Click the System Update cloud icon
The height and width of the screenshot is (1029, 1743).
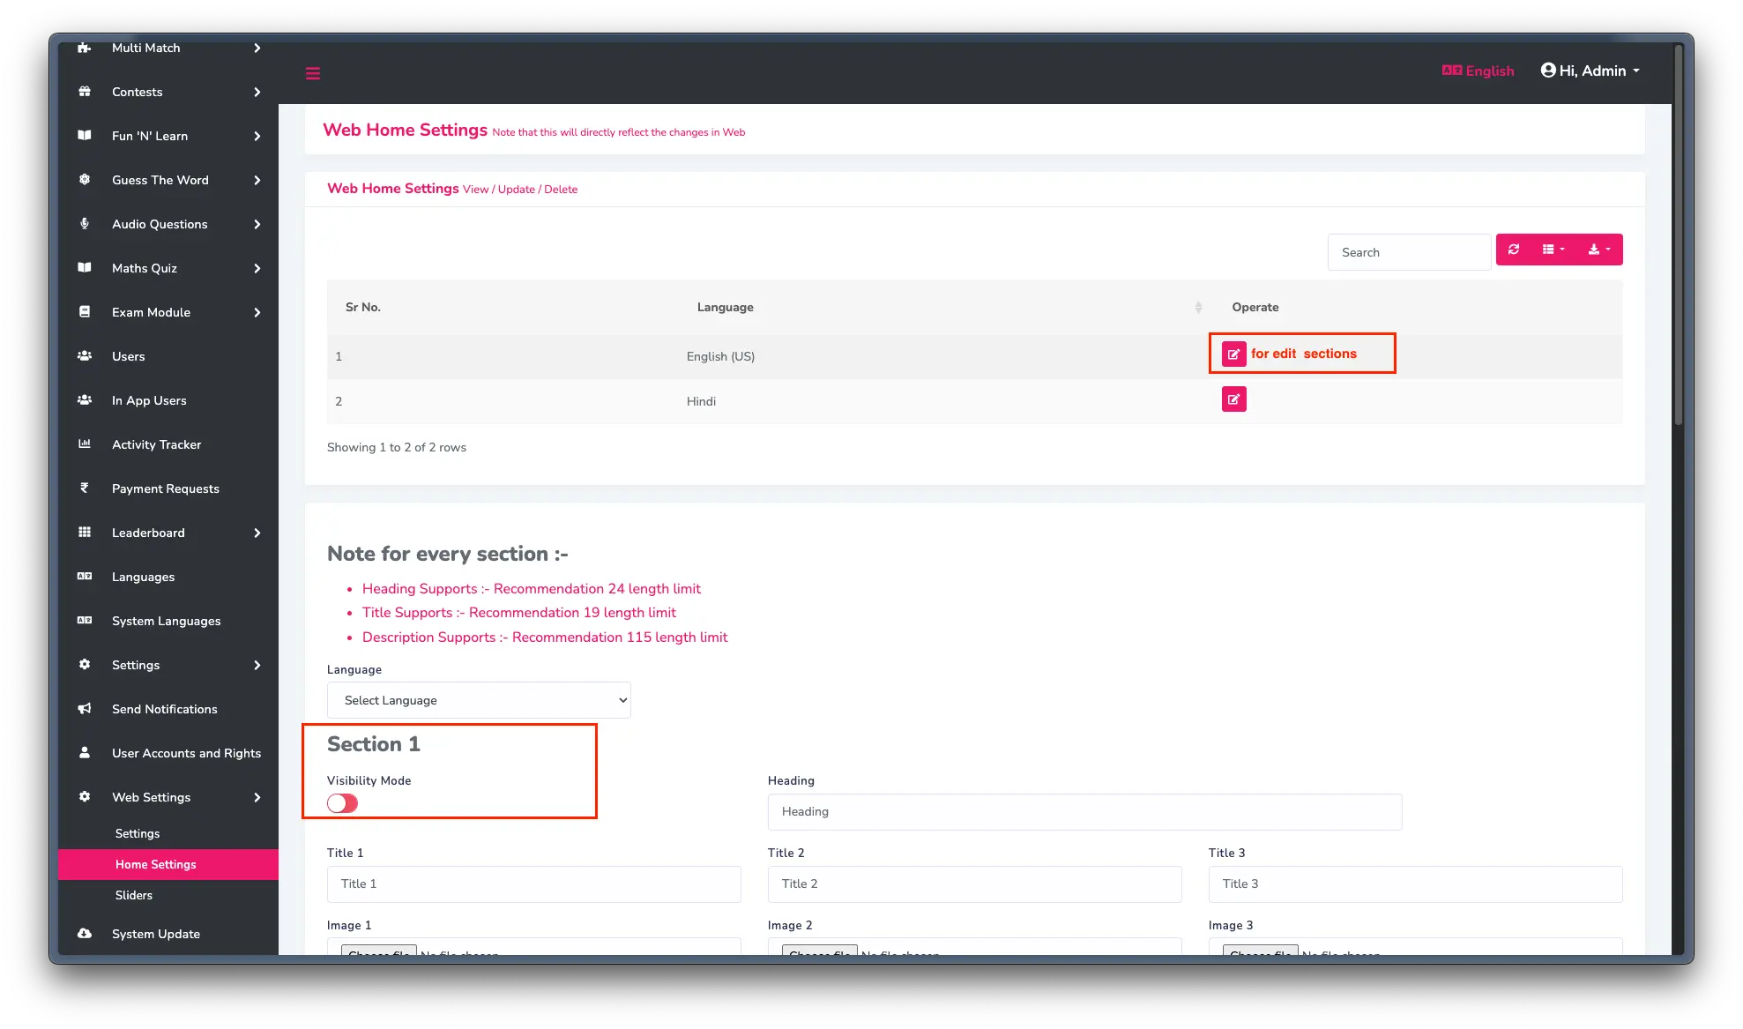(85, 934)
